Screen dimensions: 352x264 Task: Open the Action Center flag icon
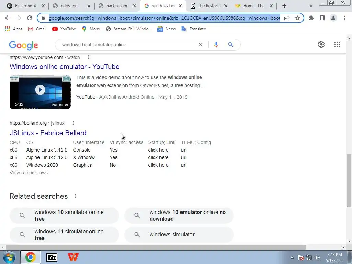[x=301, y=257]
